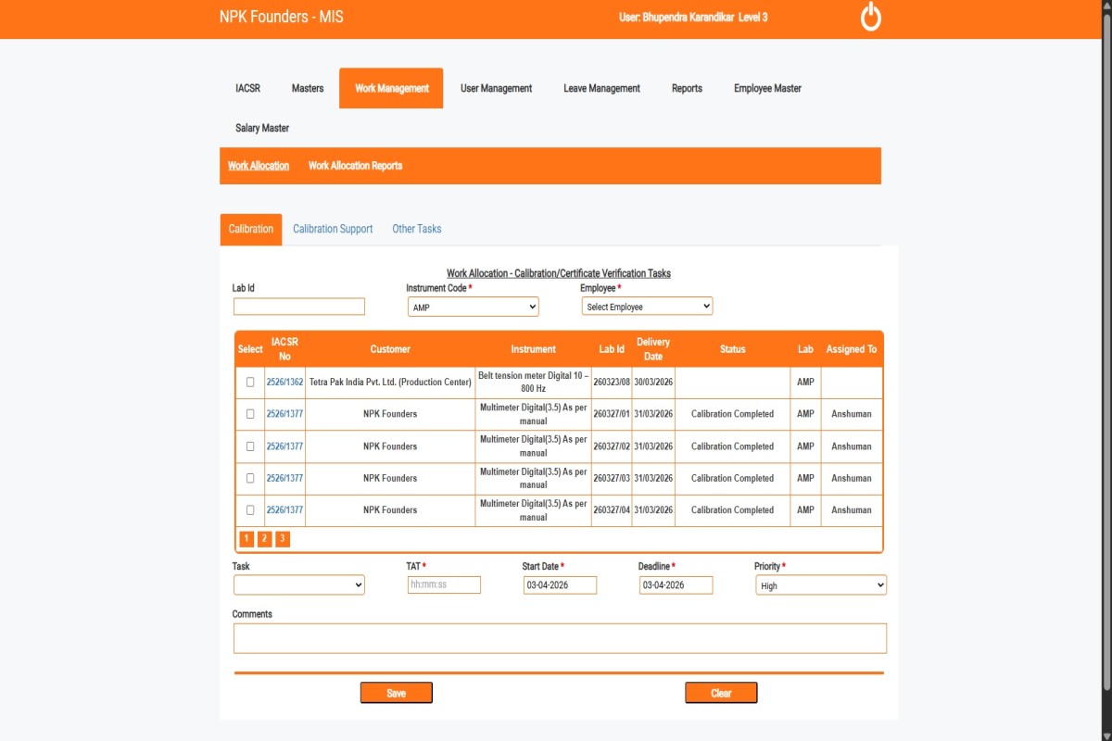Expand the Task dropdown
Image resolution: width=1112 pixels, height=741 pixels.
click(x=298, y=585)
